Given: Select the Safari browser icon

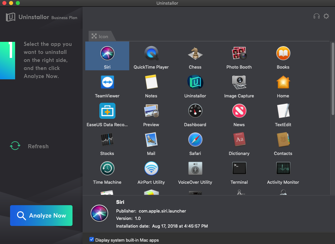Looking at the screenshot, I should (x=195, y=140).
